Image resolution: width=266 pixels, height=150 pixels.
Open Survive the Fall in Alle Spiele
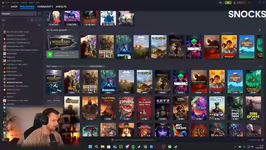pos(90,82)
